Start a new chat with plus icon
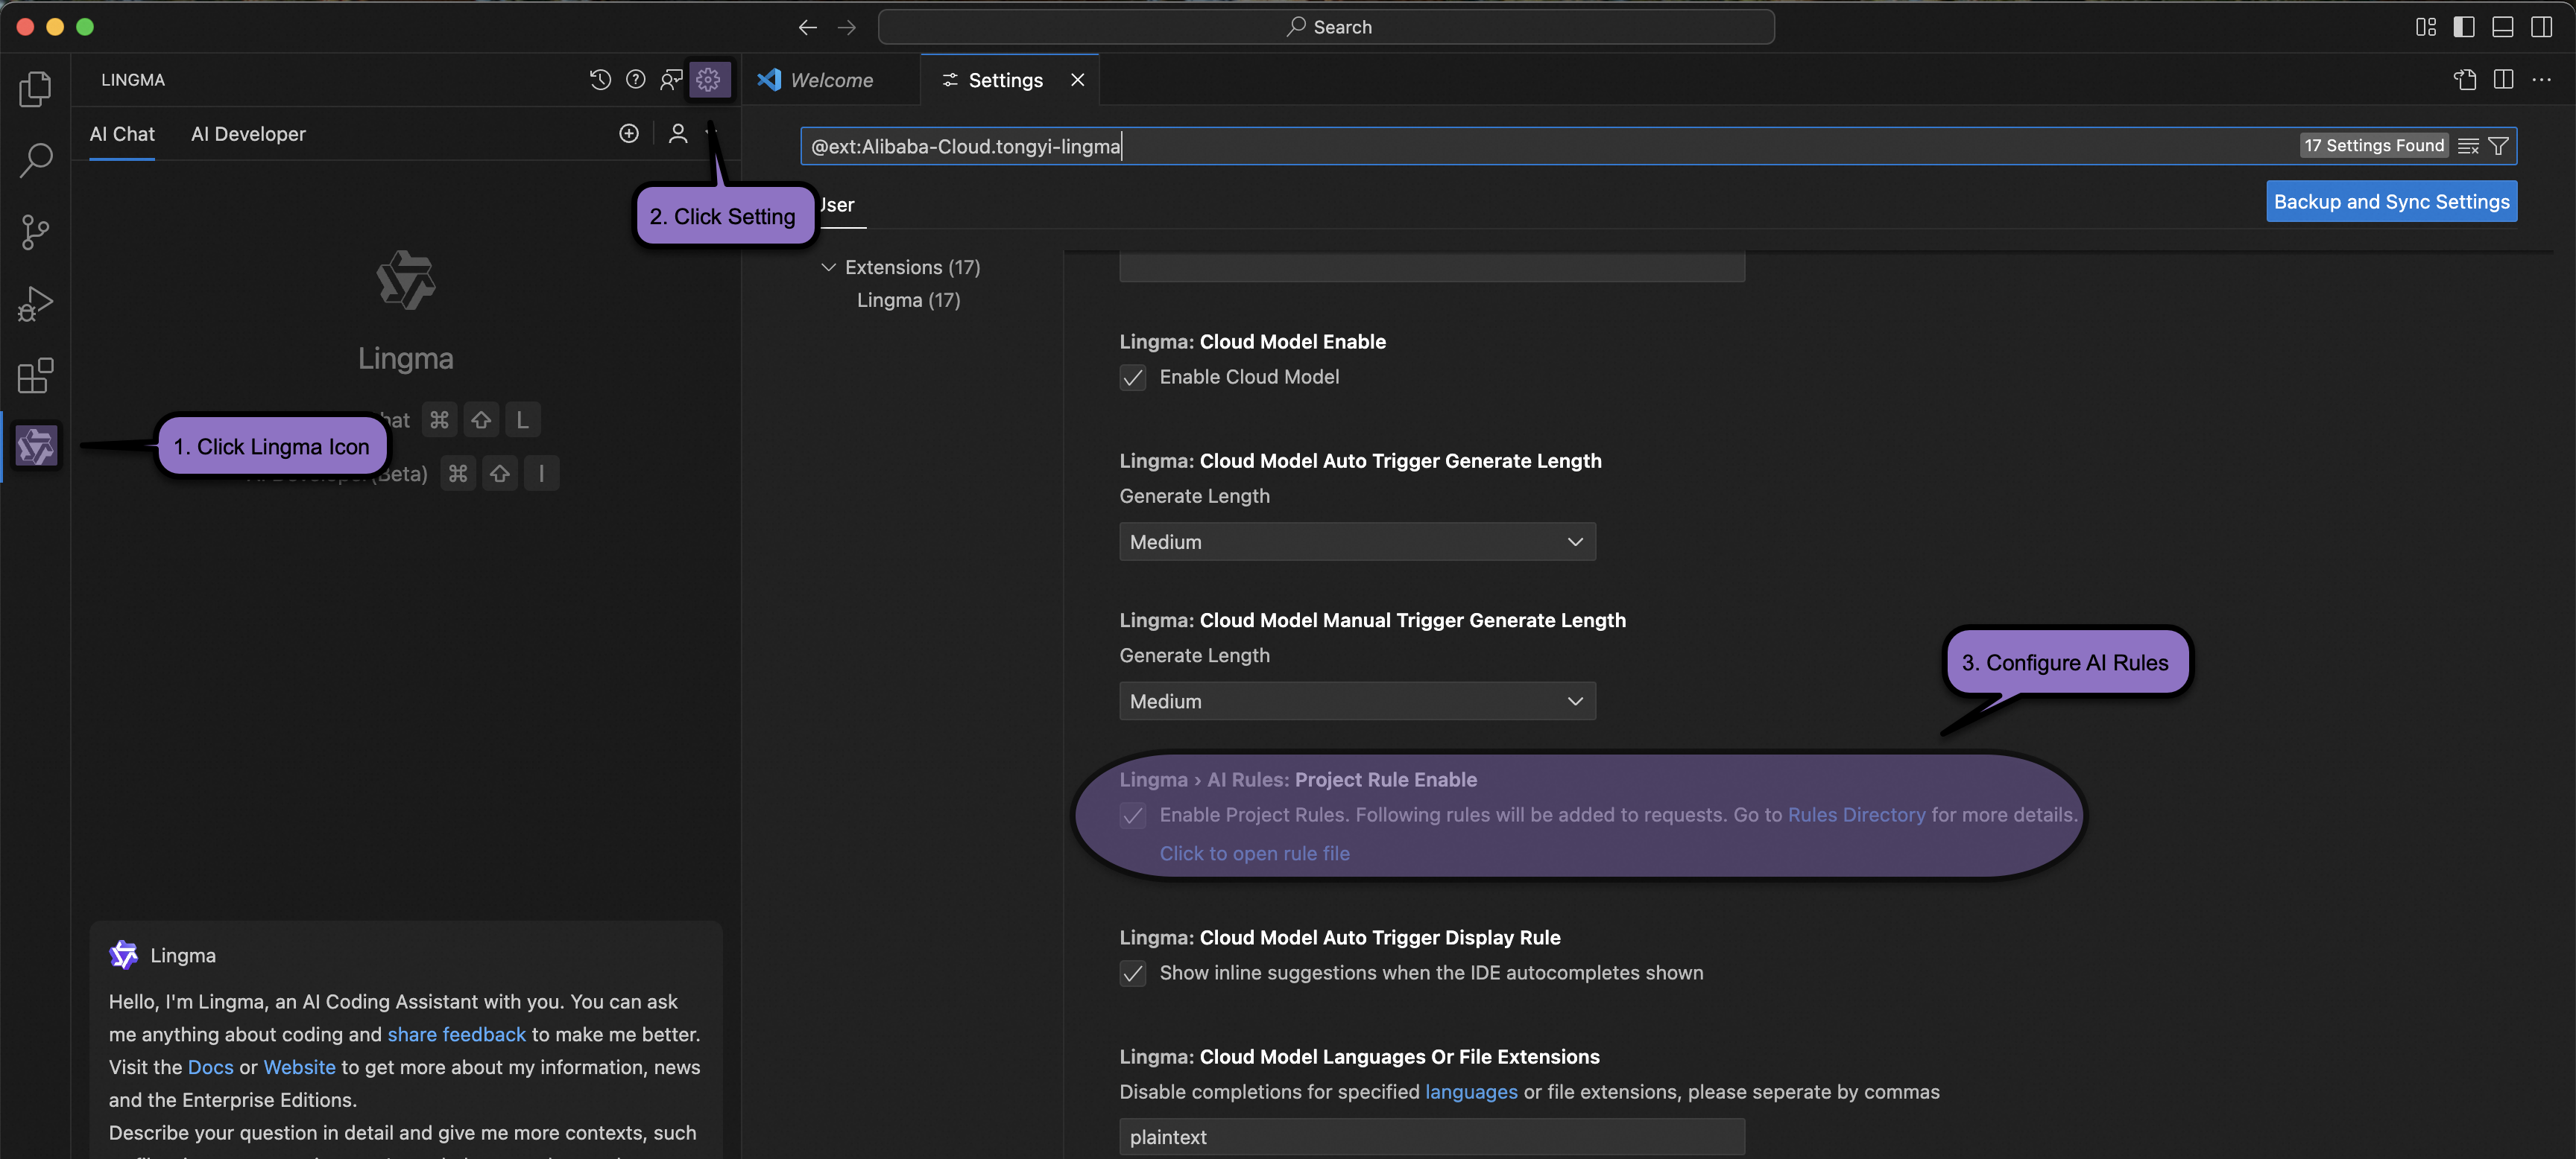The height and width of the screenshot is (1159, 2576). click(629, 134)
